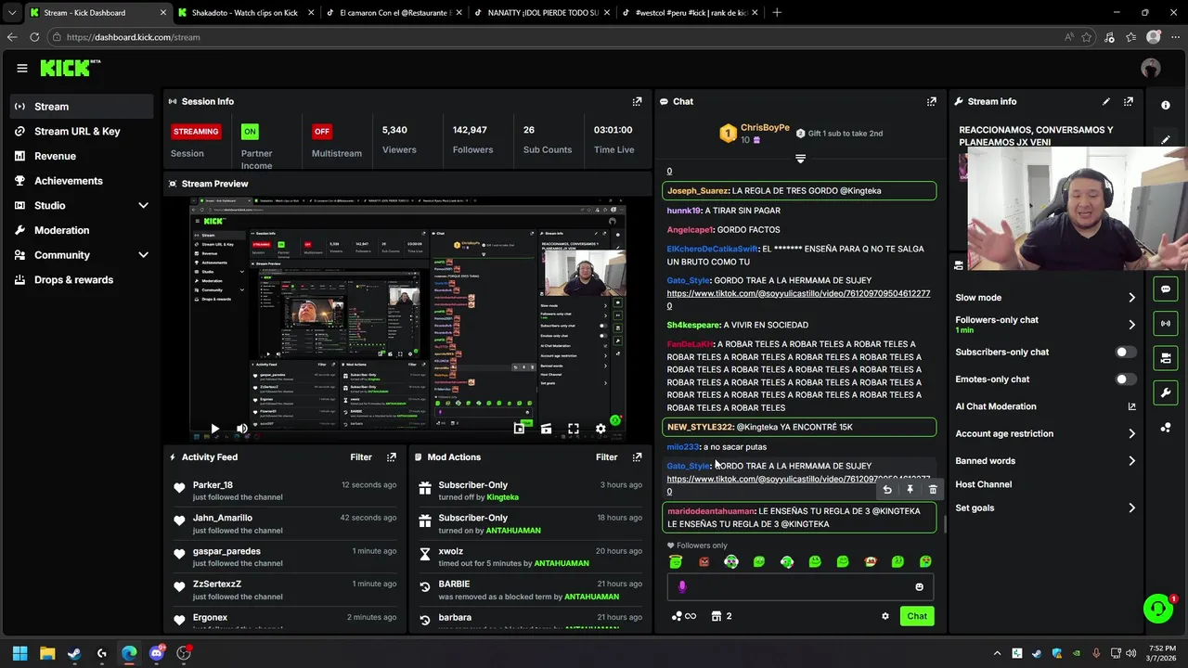Screen dimensions: 1188x668
Task: Open Followers-only chat options
Action: [x=1046, y=324]
